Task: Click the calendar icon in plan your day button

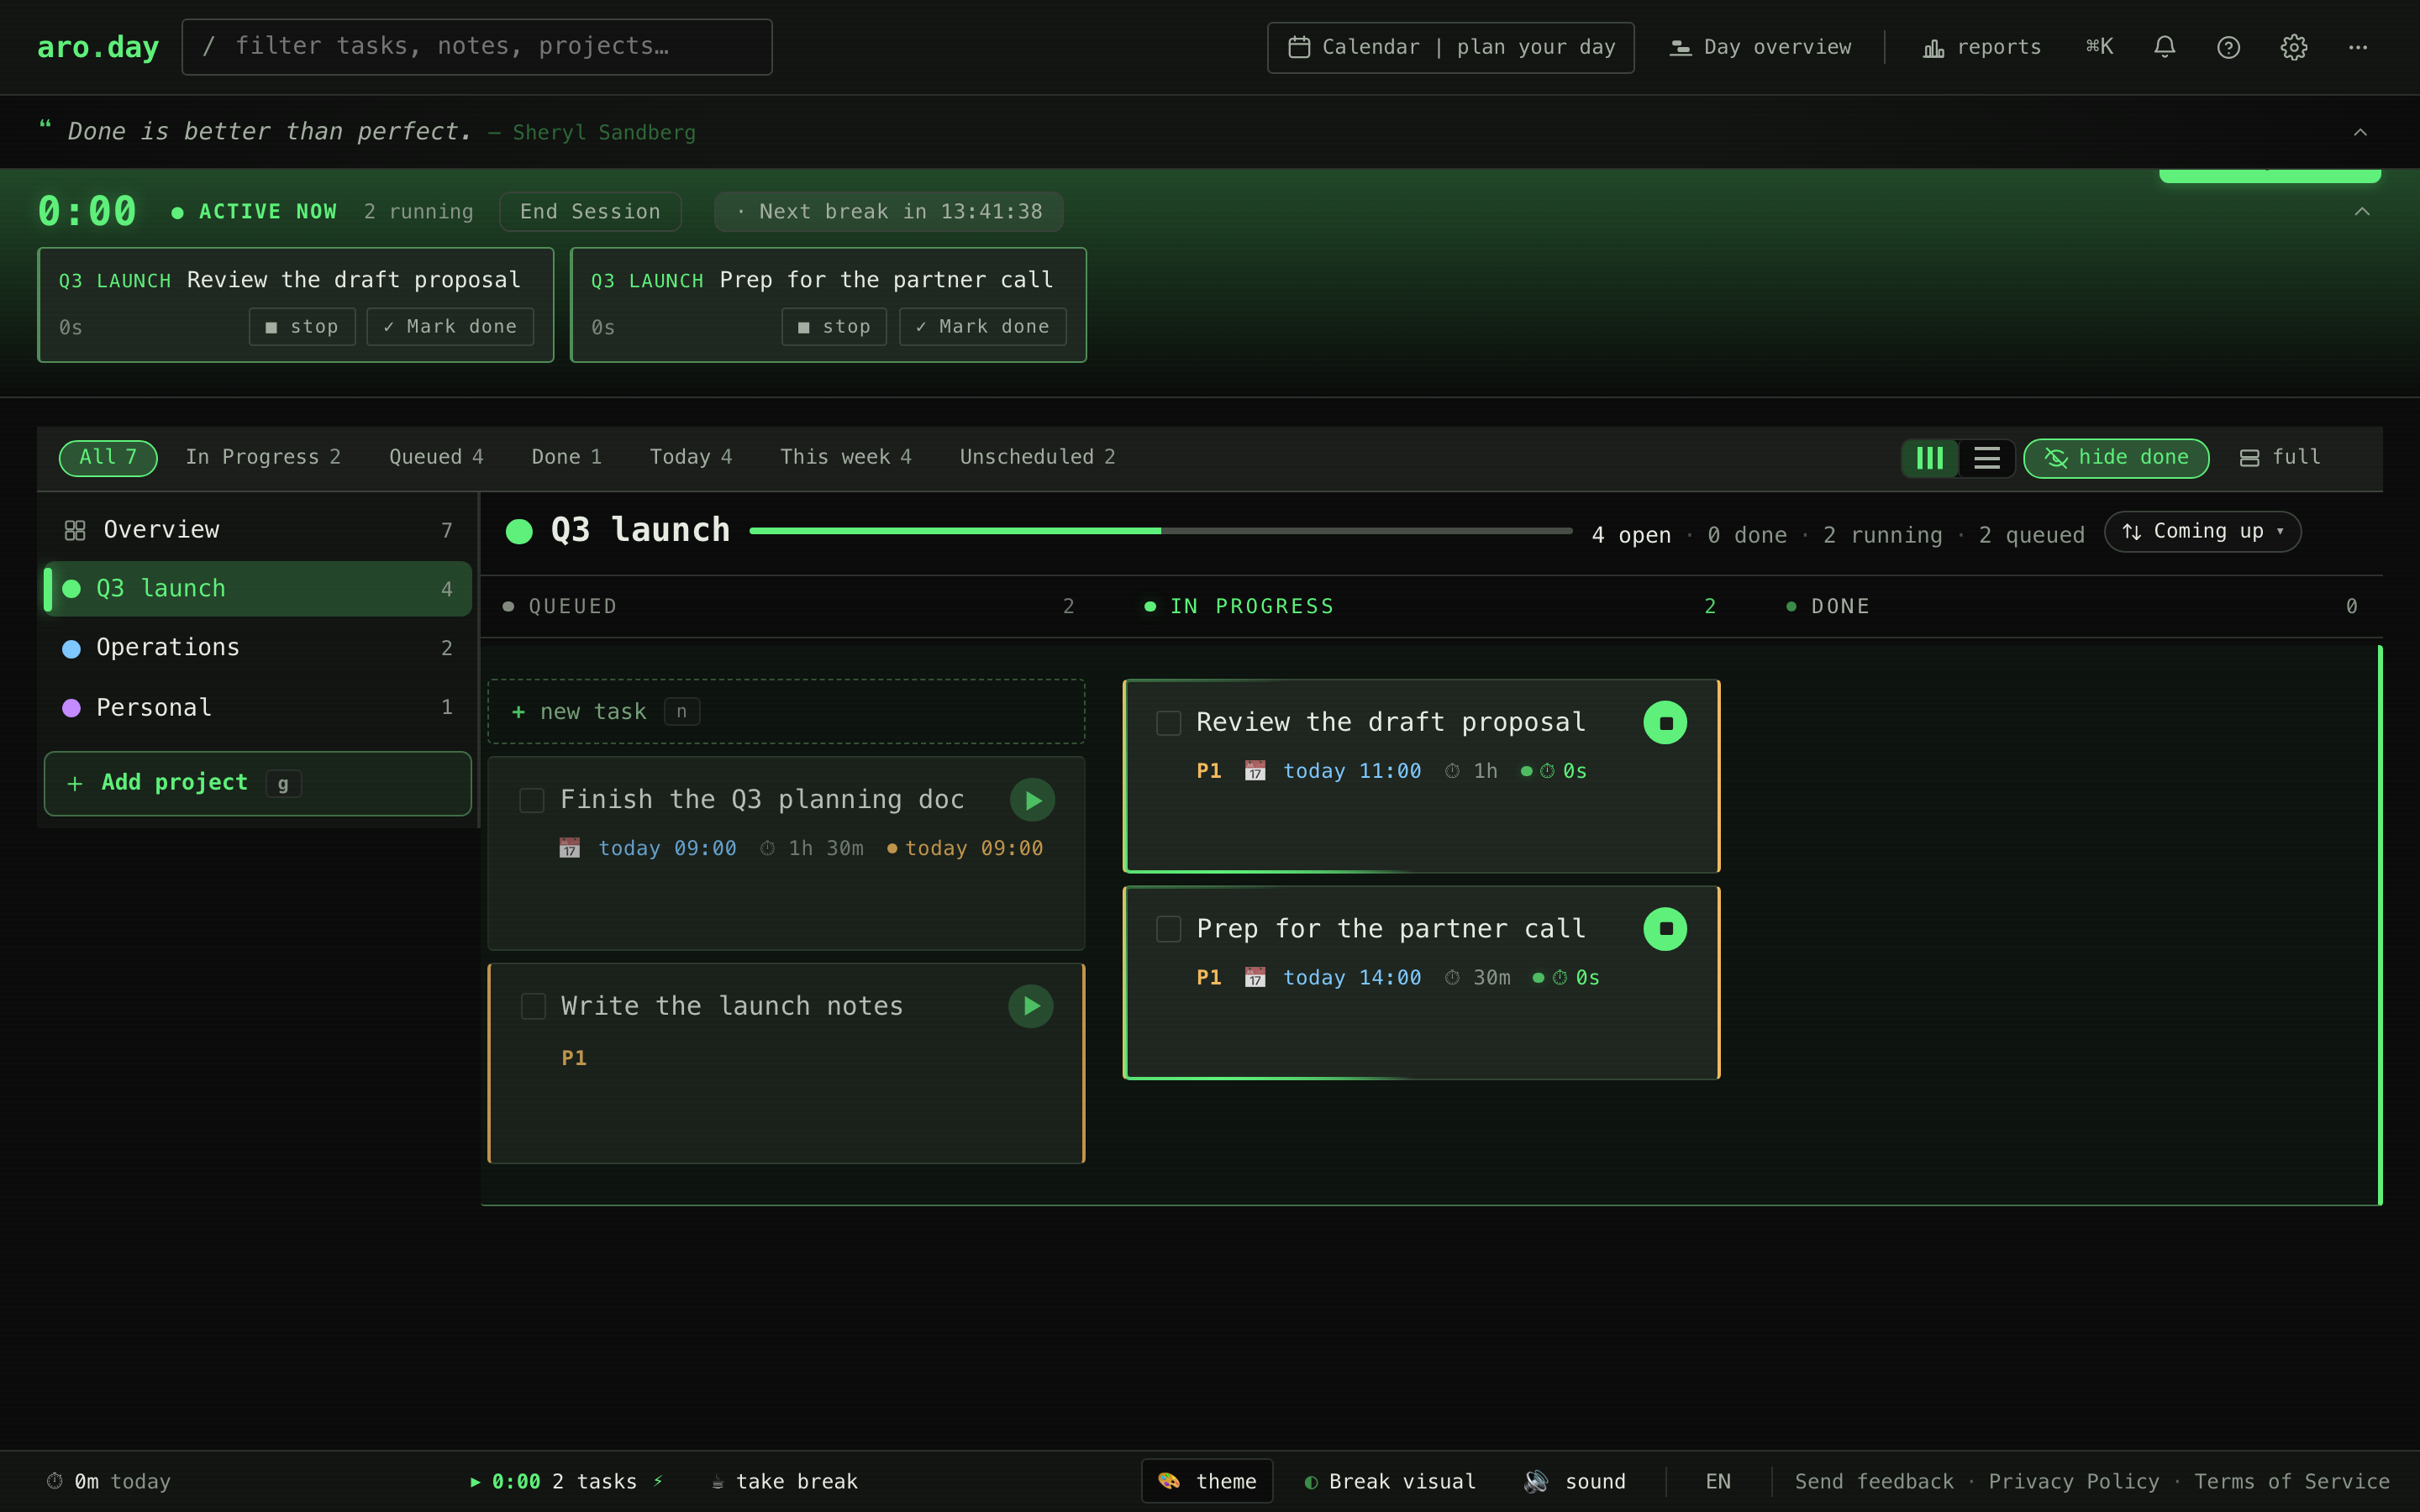Action: (x=1299, y=47)
